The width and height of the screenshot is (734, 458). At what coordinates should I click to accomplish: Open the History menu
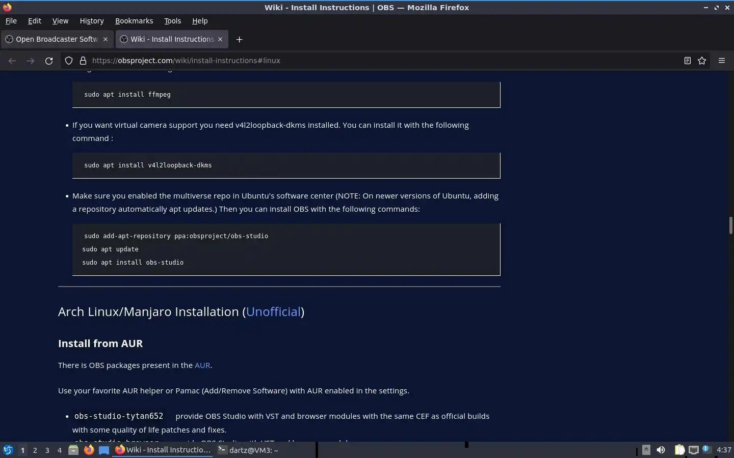coord(92,21)
